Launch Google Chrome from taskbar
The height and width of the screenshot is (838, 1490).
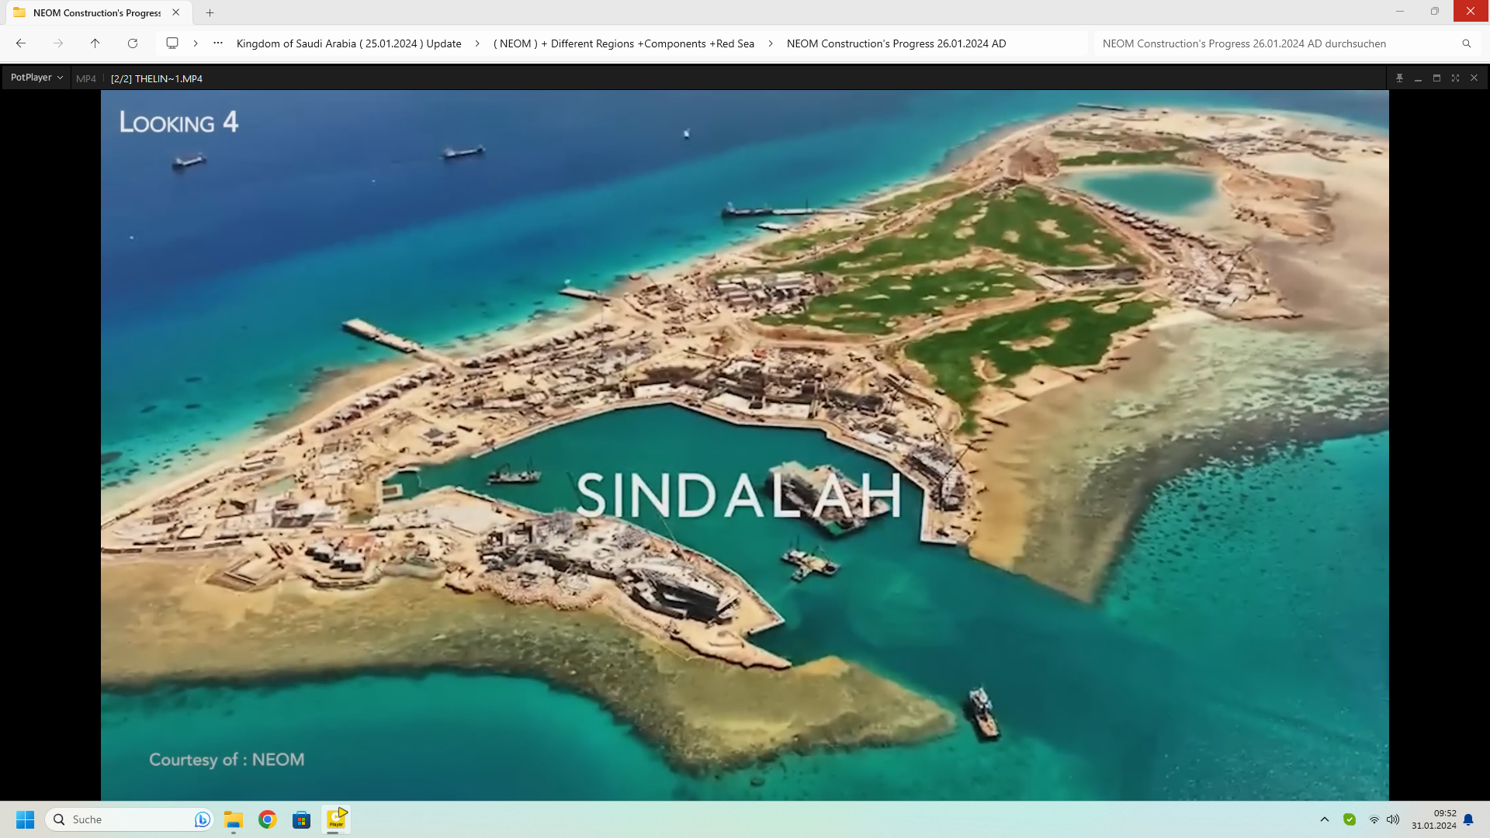click(268, 819)
